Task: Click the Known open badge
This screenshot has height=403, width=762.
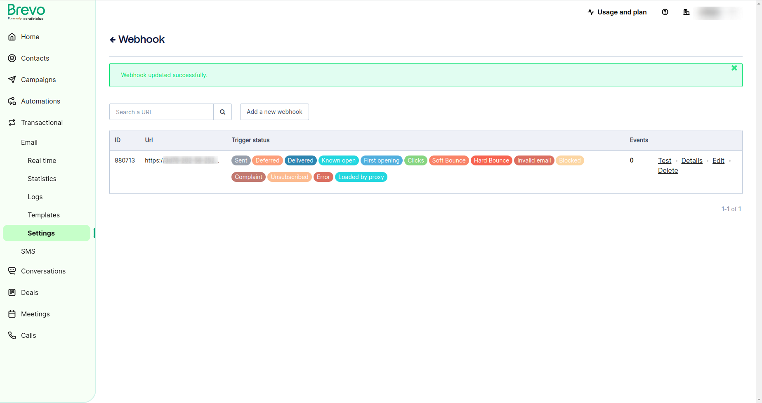Action: point(339,160)
